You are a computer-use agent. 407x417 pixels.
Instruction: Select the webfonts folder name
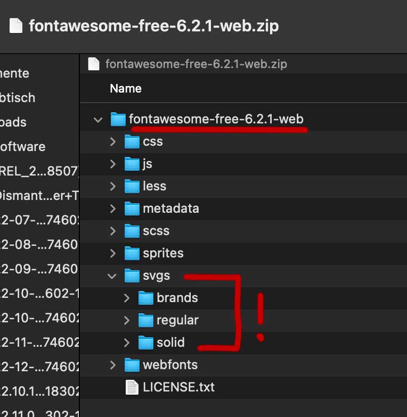pyautogui.click(x=170, y=365)
